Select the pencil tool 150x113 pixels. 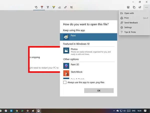(x=48, y=7)
